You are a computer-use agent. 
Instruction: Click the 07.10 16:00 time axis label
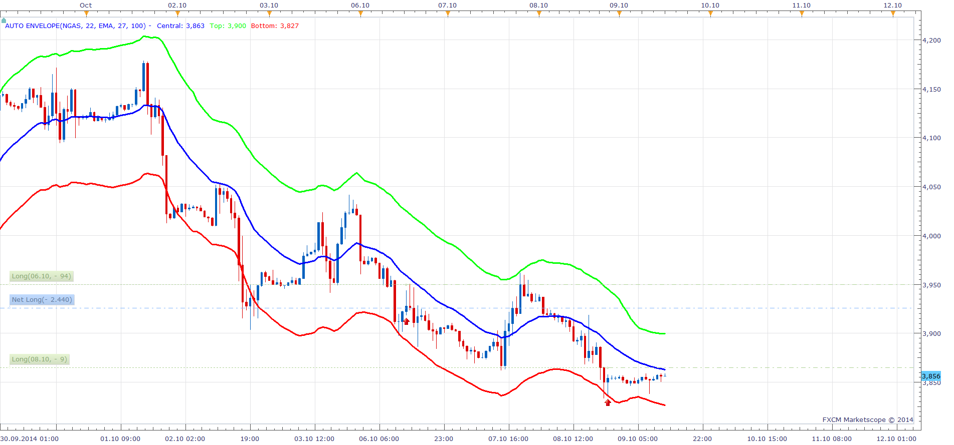[508, 438]
